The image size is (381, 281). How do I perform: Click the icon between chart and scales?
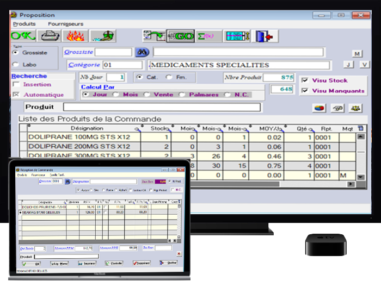(337, 108)
